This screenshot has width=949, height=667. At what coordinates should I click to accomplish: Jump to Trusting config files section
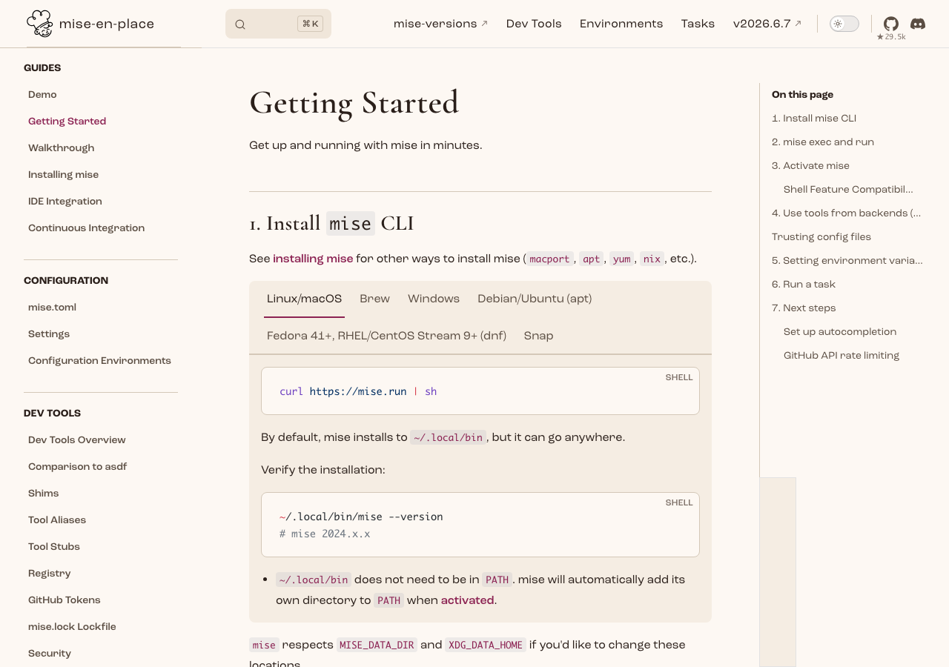click(821, 237)
